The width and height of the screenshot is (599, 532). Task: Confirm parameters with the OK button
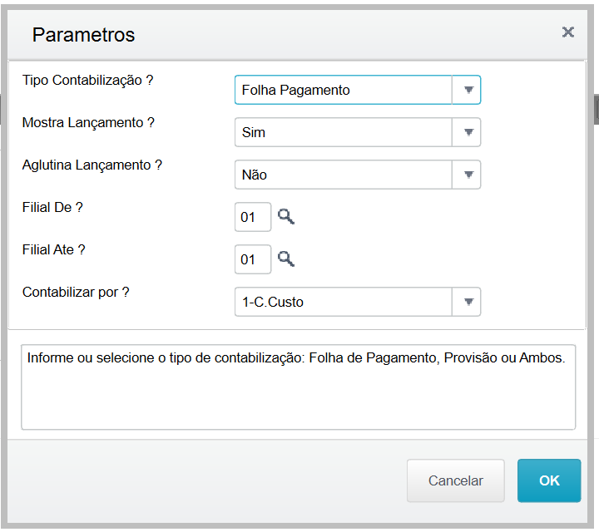[x=549, y=480]
